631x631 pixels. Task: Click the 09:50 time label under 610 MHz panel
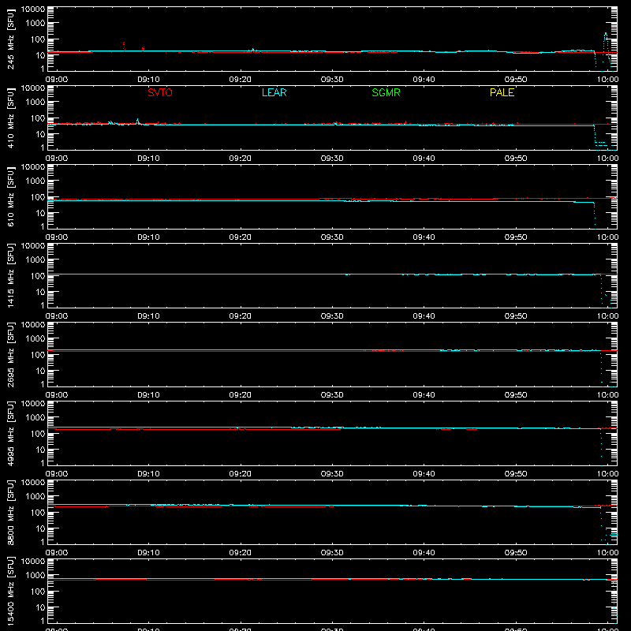pos(516,237)
